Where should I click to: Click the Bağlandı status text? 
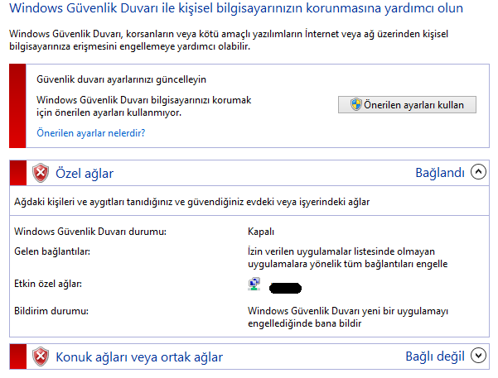439,173
